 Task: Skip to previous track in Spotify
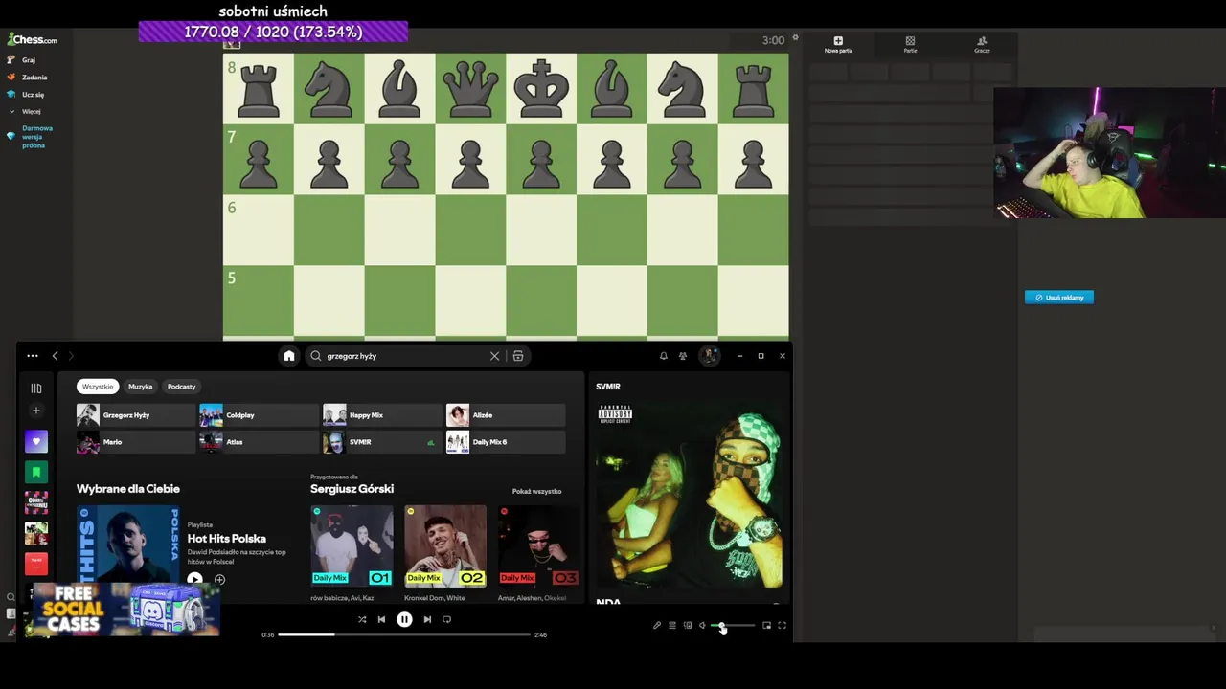pos(381,619)
